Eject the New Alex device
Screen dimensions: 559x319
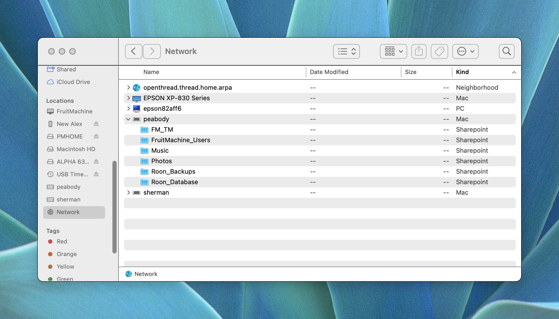[x=96, y=124]
